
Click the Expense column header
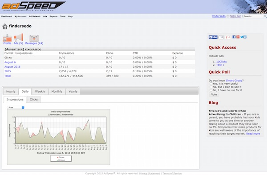(178, 53)
